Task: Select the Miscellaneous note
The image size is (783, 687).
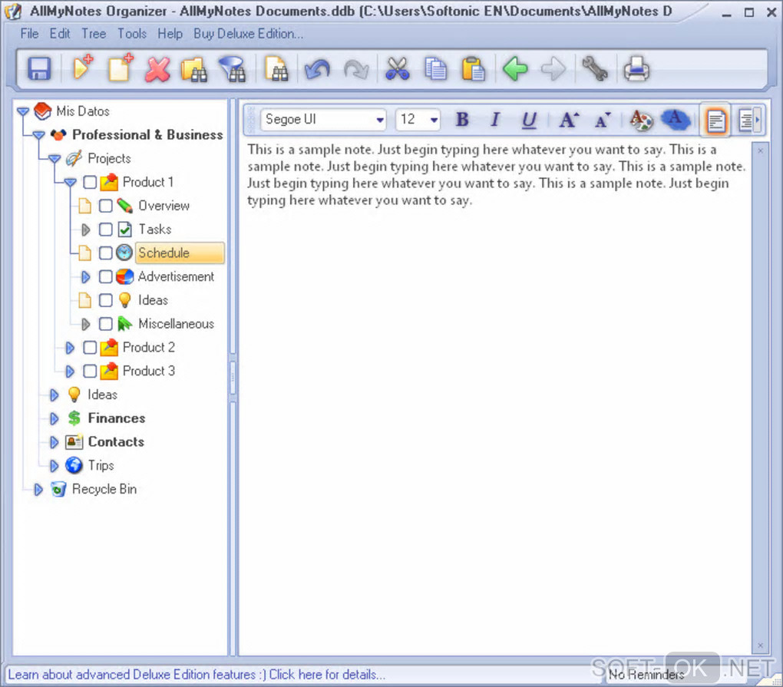Action: [x=177, y=324]
